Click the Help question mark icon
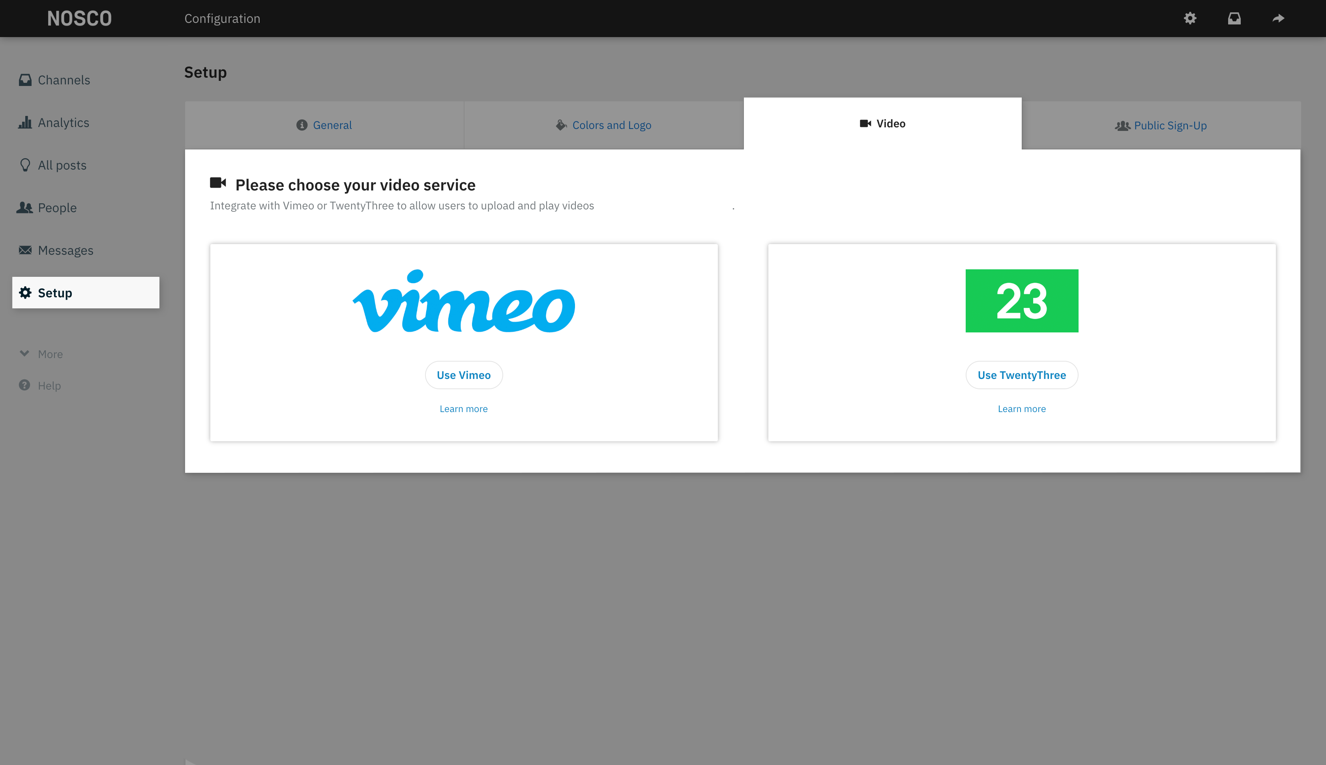The height and width of the screenshot is (765, 1326). (24, 384)
